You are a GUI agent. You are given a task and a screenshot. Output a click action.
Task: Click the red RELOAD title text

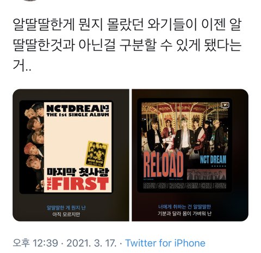coord(163,165)
